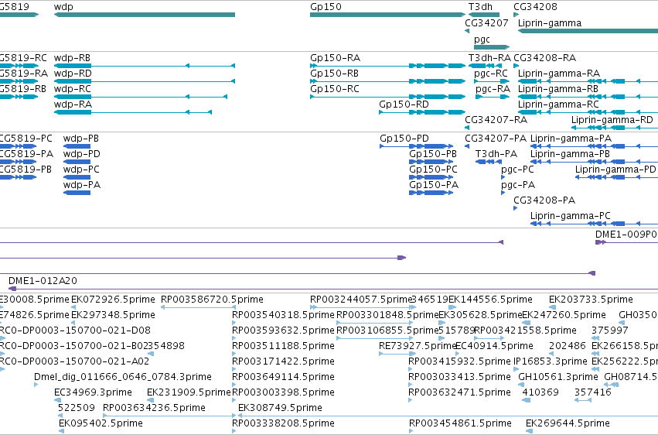The width and height of the screenshot is (658, 435).
Task: Select EST RP003540318.5prime
Action: 234,324
